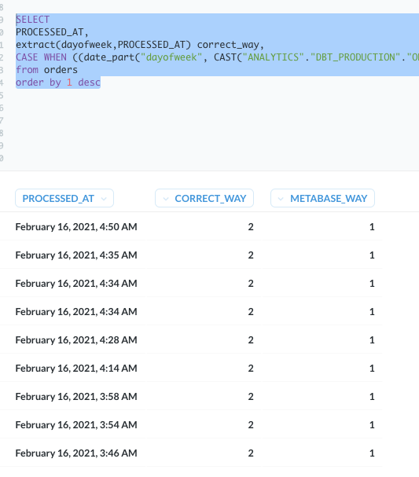Screen dimensions: 419x477
Task: Select cell February 16, 2021, 3:46 AM
Action: (76, 453)
